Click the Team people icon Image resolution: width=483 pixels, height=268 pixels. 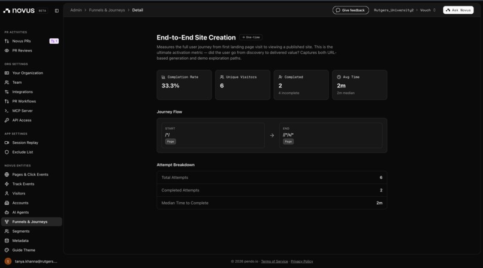click(7, 83)
